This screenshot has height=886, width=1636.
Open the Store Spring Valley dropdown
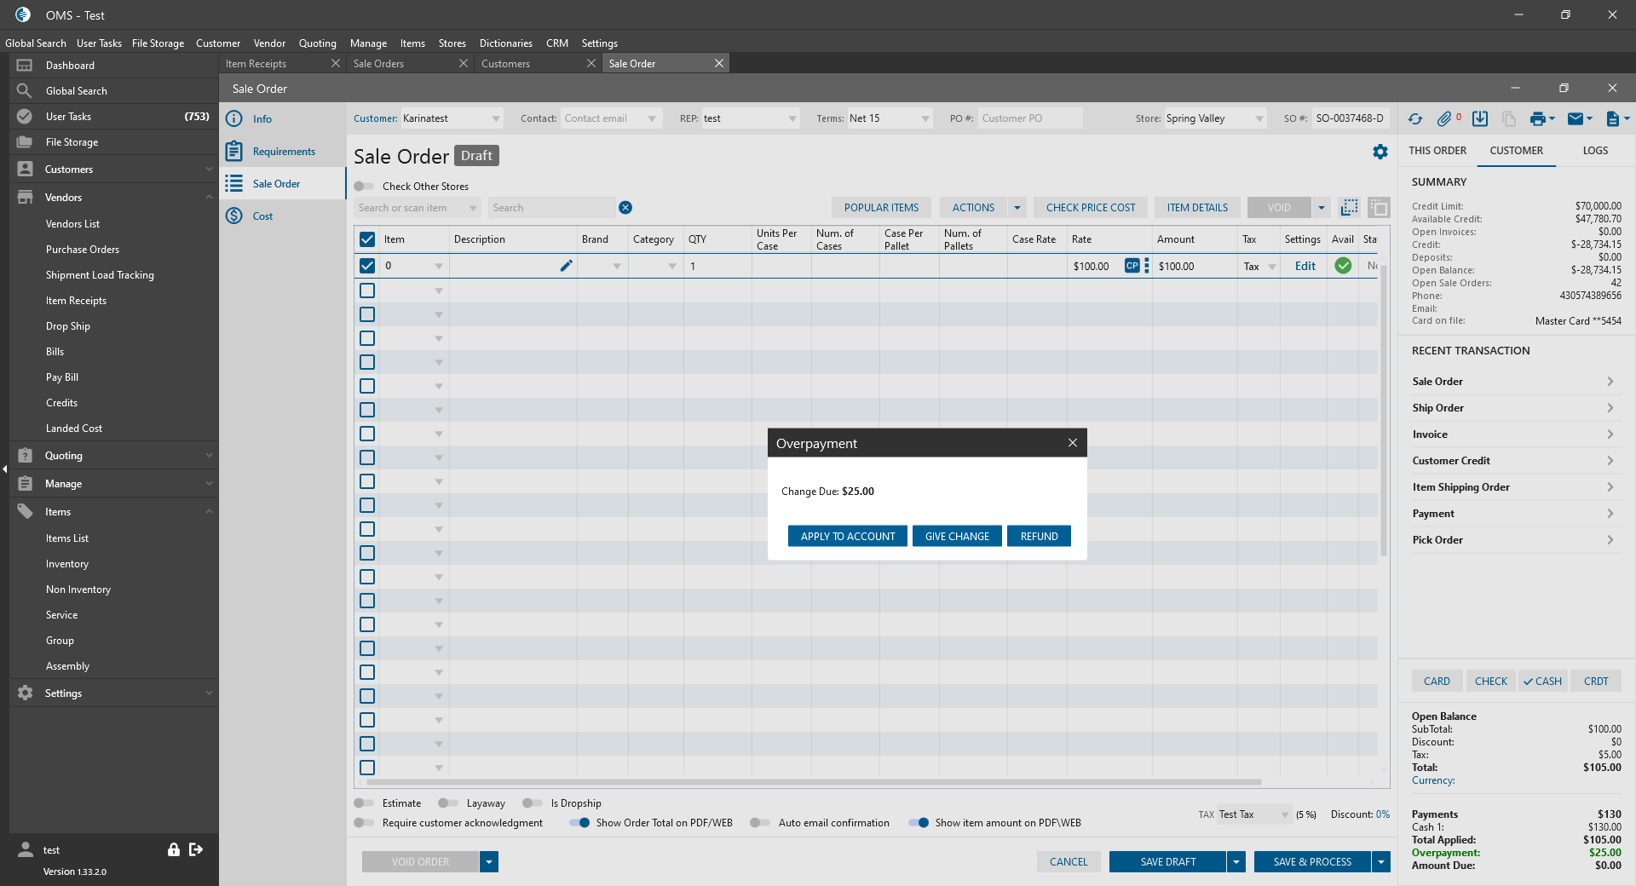1259,119
